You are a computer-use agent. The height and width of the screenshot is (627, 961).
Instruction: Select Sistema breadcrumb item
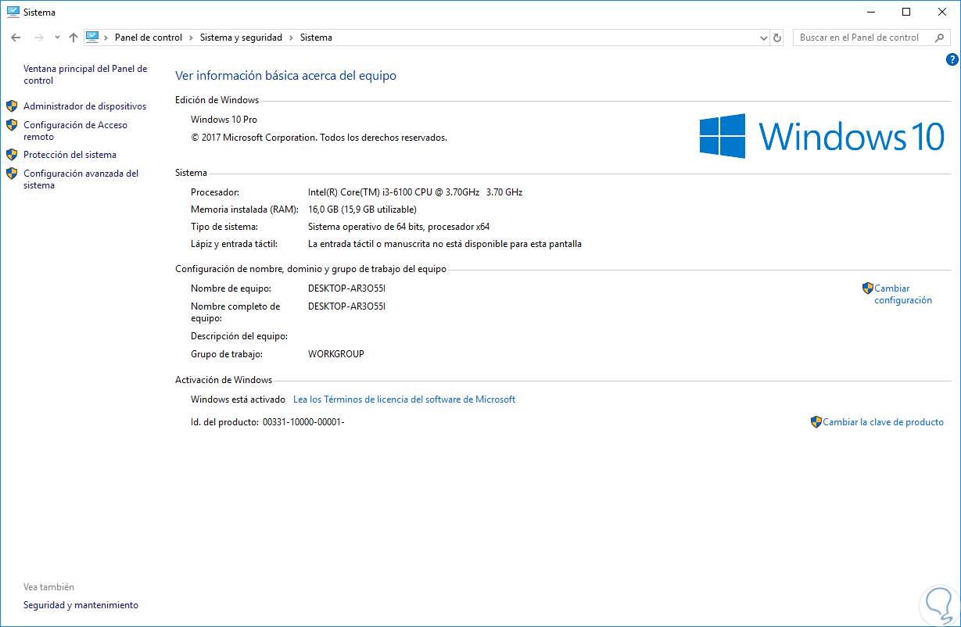point(316,38)
